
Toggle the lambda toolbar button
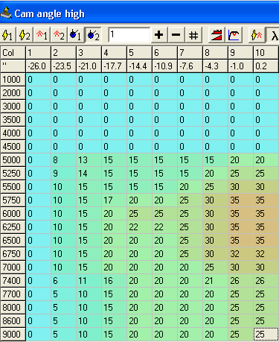click(x=273, y=35)
